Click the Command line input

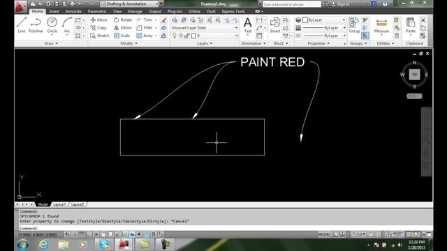click(x=225, y=228)
